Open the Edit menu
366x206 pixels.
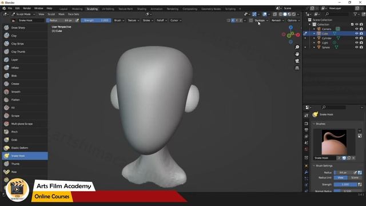(18, 9)
